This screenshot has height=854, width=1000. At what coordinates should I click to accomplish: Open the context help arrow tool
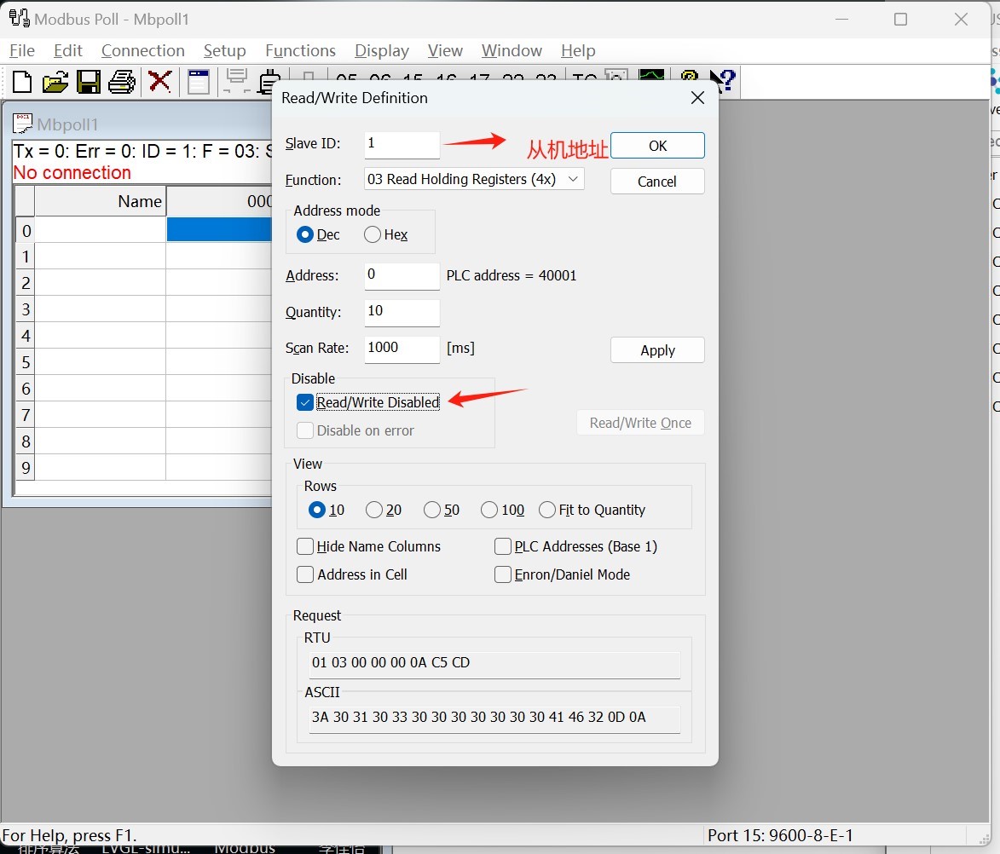click(720, 81)
